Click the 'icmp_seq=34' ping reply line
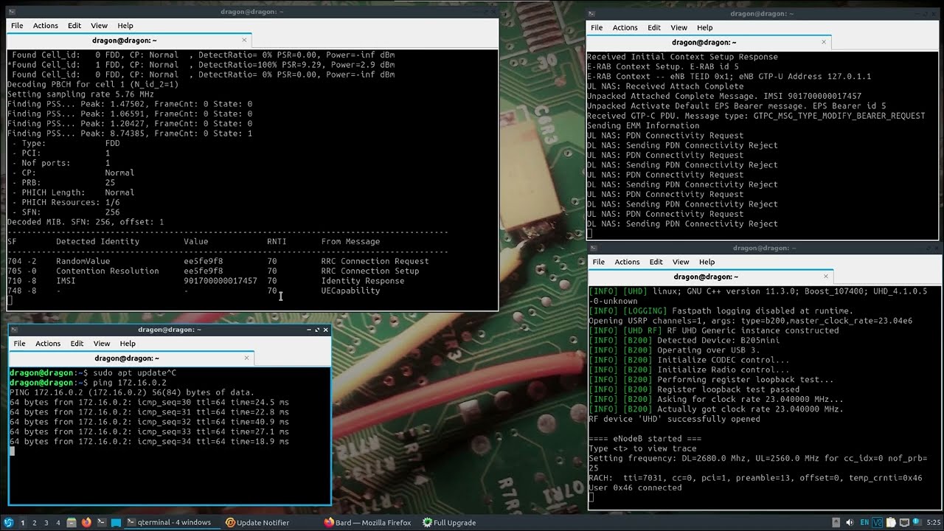 point(149,442)
